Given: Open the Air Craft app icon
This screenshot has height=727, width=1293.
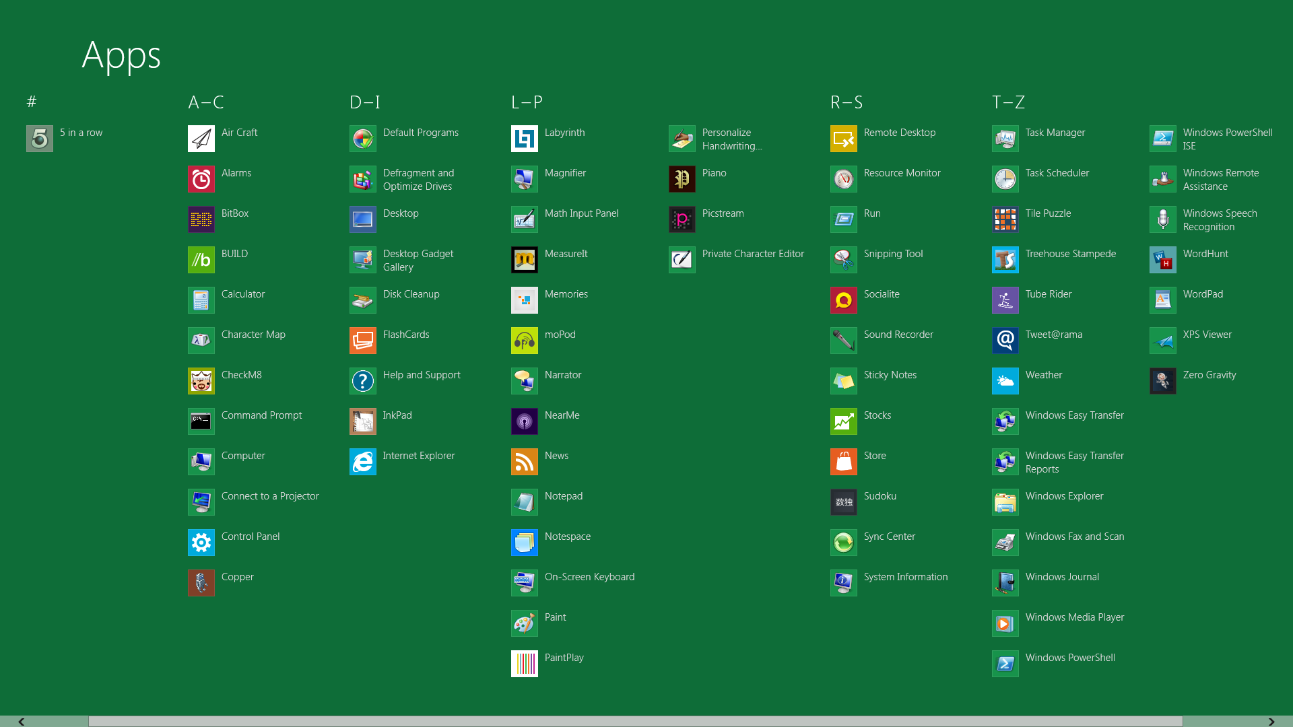Looking at the screenshot, I should tap(201, 139).
